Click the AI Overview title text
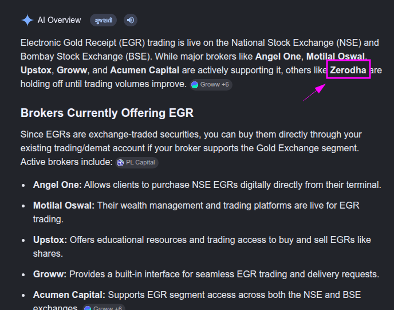Viewport: 394px width, 310px height. (x=59, y=20)
